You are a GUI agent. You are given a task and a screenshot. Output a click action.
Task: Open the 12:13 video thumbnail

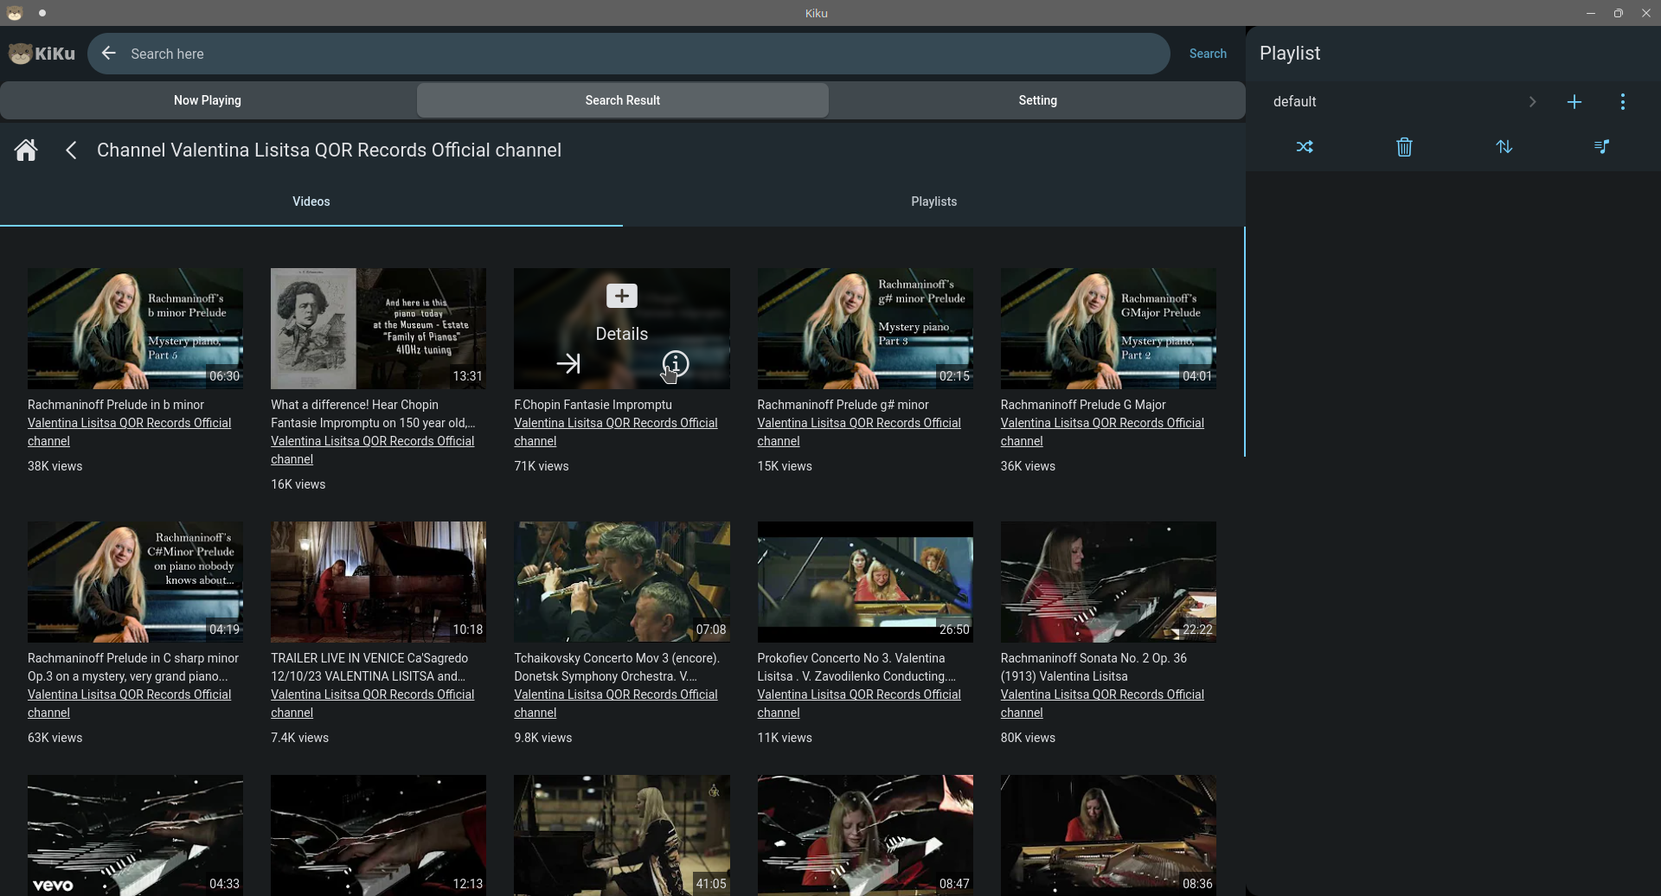coord(378,835)
